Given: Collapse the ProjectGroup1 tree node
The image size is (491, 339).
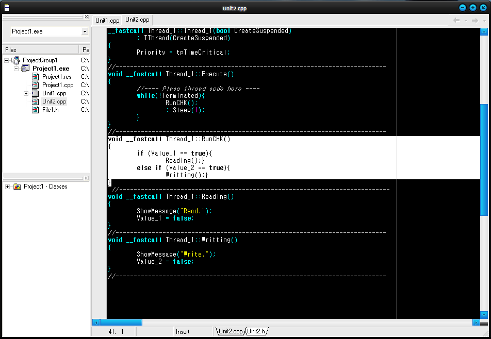Looking at the screenshot, I should (7, 60).
